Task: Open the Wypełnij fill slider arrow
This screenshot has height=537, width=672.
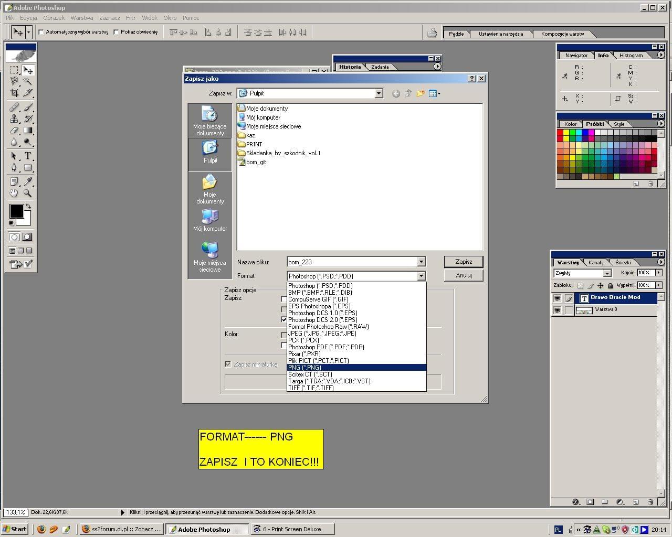Action: (x=659, y=285)
